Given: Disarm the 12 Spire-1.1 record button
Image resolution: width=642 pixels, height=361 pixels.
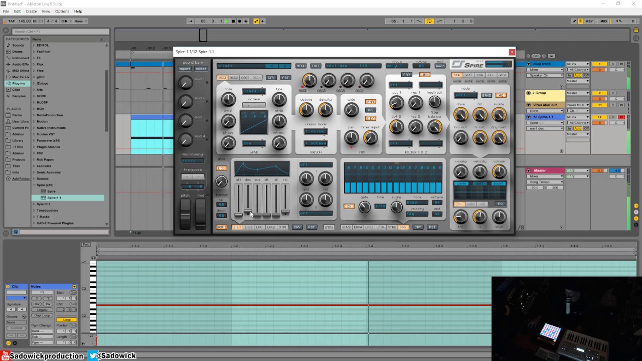Looking at the screenshot, I should (621, 117).
